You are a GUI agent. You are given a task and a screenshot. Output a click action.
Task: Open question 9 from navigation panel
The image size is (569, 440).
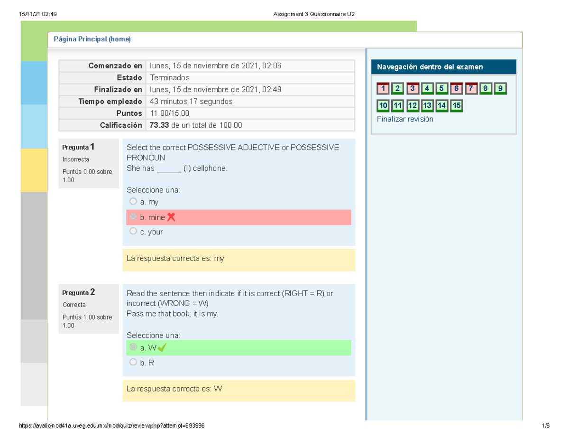point(500,88)
